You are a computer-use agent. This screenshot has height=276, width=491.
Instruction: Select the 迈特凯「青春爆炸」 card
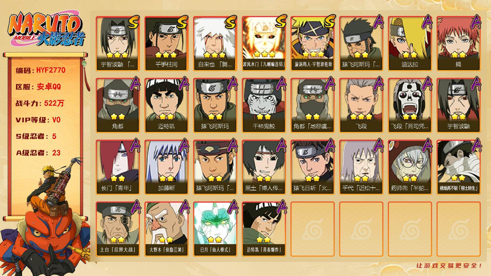tap(264, 229)
